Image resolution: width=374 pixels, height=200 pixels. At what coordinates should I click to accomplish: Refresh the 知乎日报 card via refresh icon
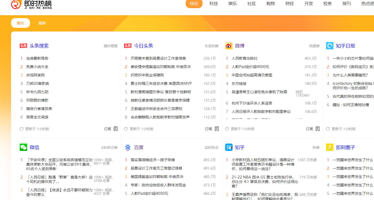[x=328, y=129]
